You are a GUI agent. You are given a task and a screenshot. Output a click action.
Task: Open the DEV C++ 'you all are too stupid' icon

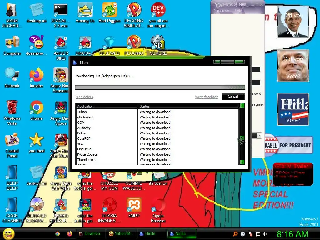(158, 15)
